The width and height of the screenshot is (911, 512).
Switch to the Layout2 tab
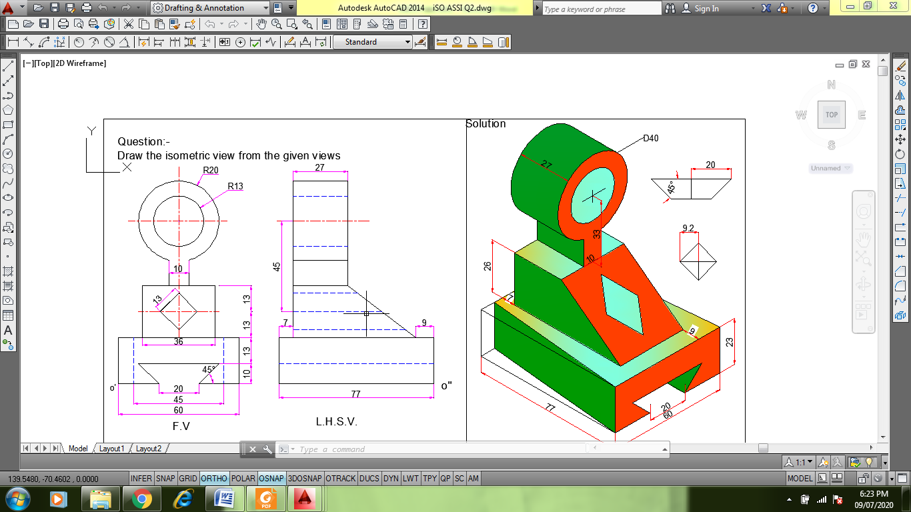(x=148, y=449)
